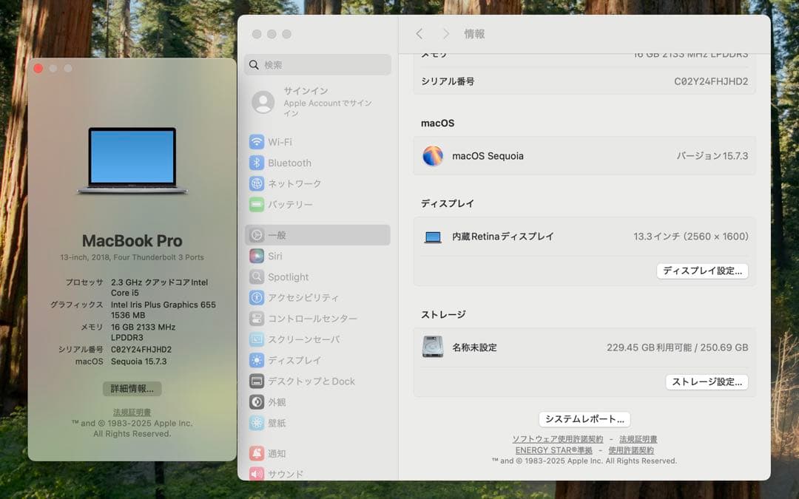Open ストレージ設定... button
This screenshot has width=799, height=499.
[x=707, y=382]
